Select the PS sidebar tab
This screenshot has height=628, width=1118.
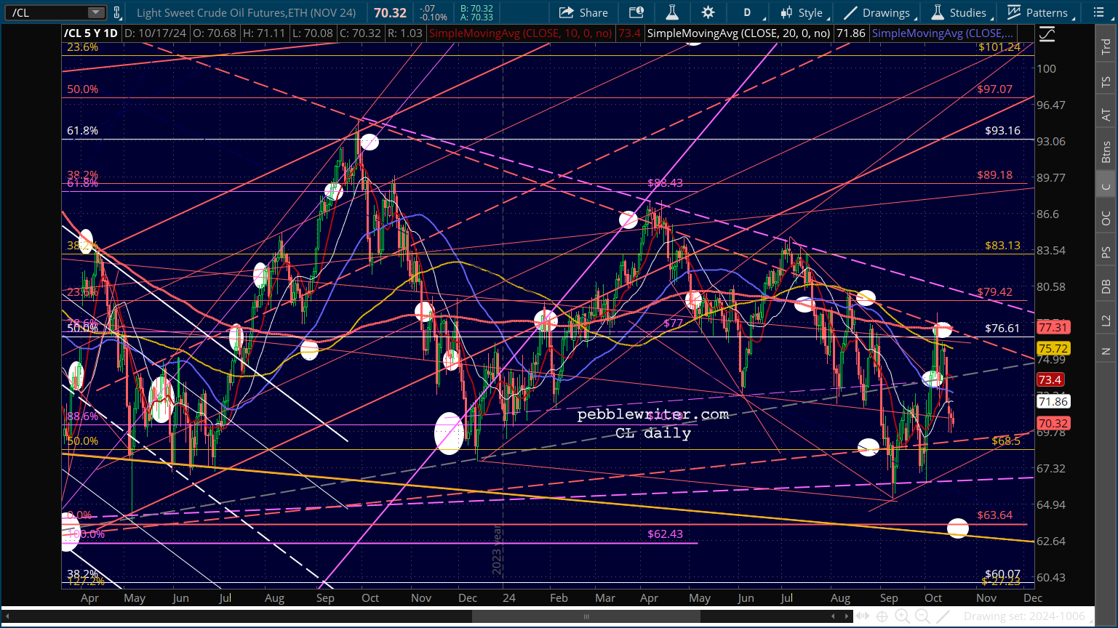tap(1106, 252)
